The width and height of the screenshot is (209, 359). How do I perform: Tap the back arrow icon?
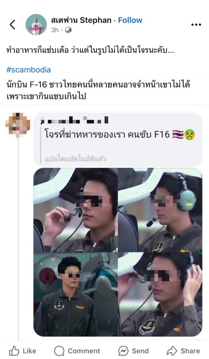(13, 25)
